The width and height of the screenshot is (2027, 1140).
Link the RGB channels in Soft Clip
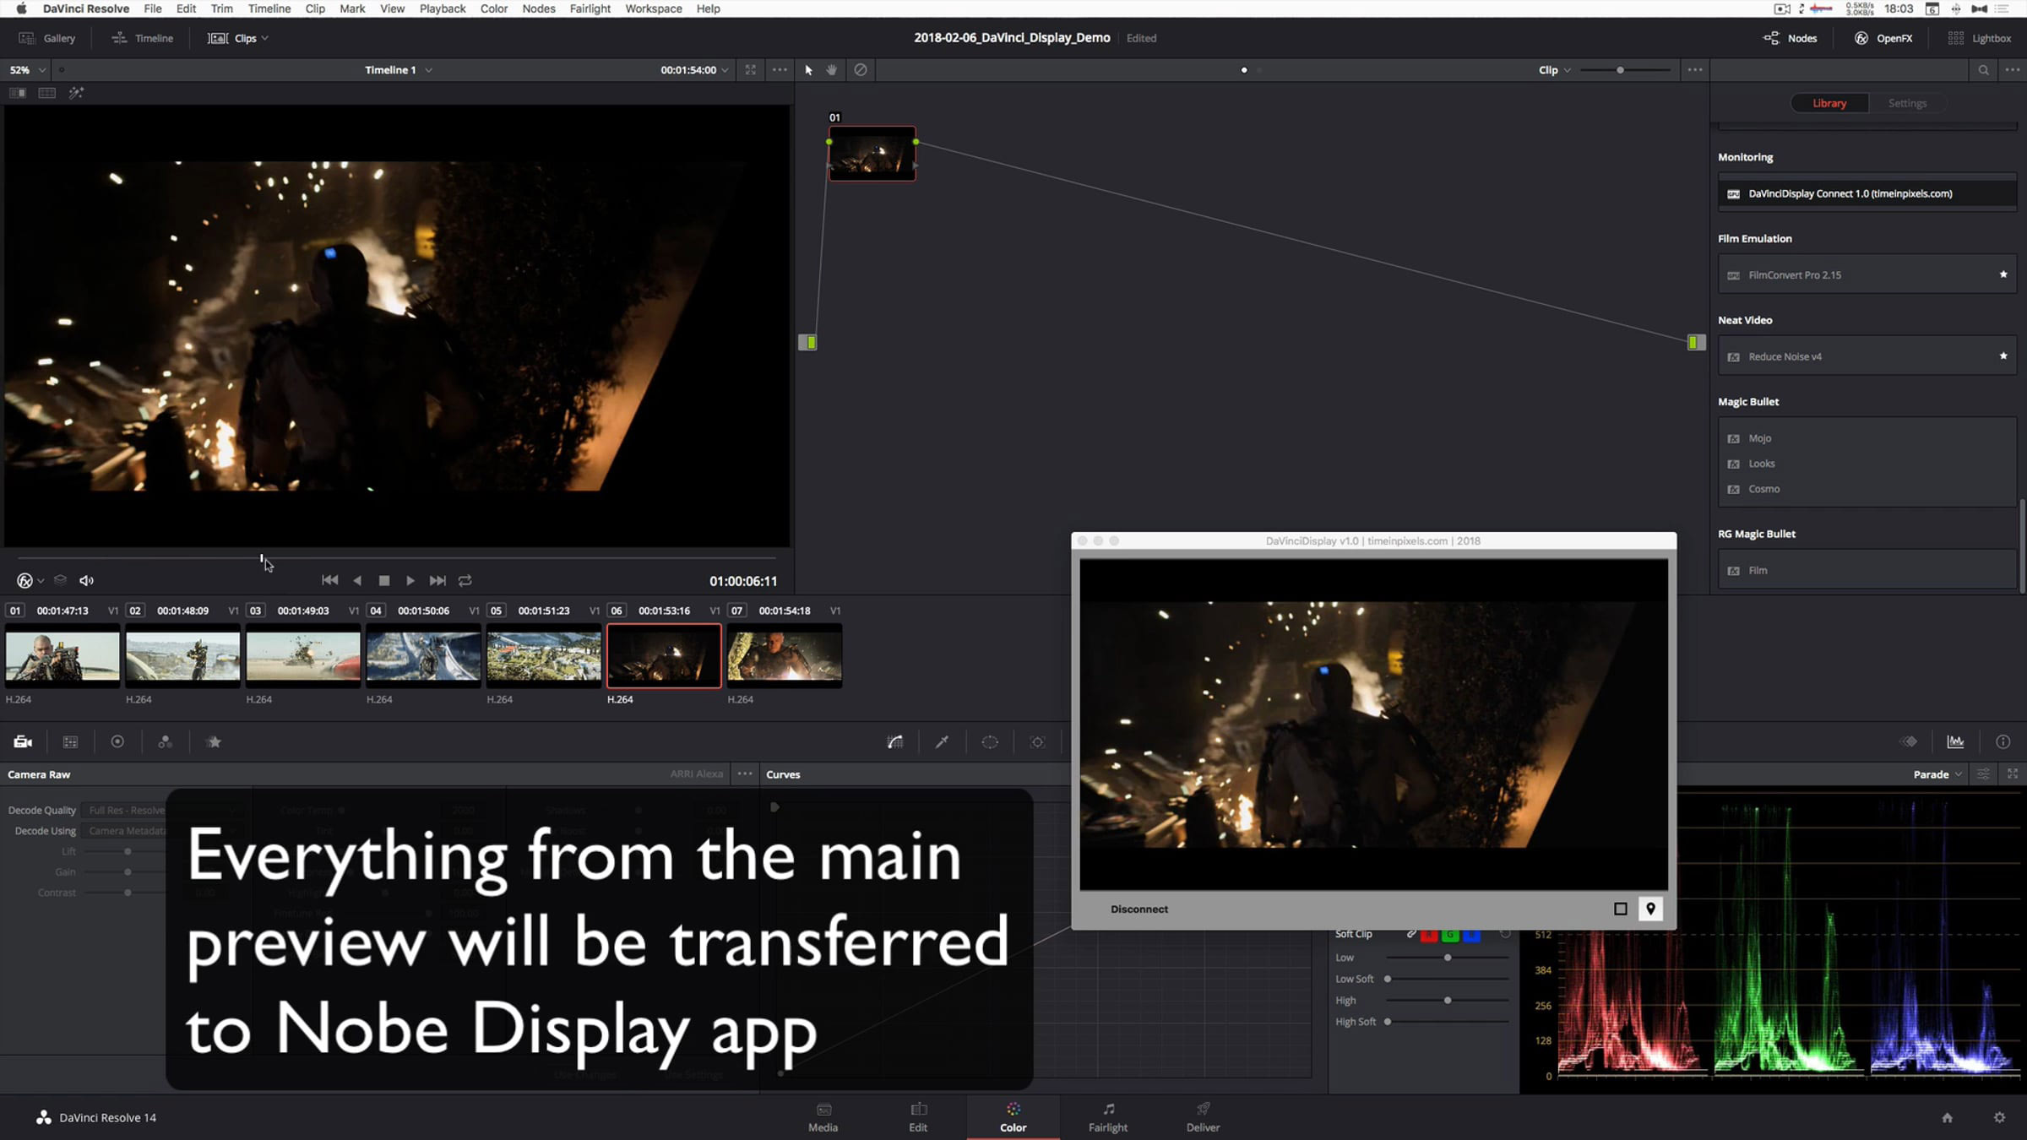coord(1410,934)
